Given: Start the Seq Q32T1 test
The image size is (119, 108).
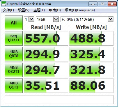Looking at the screenshot, I should click(x=14, y=38).
